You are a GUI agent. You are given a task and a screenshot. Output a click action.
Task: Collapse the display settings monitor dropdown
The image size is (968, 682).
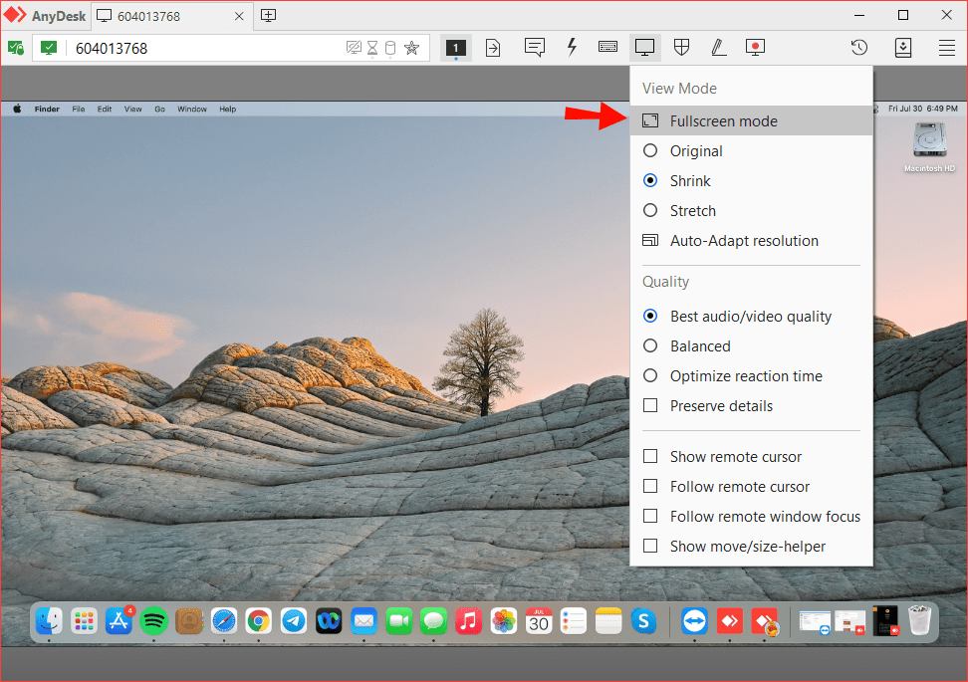[x=644, y=47]
